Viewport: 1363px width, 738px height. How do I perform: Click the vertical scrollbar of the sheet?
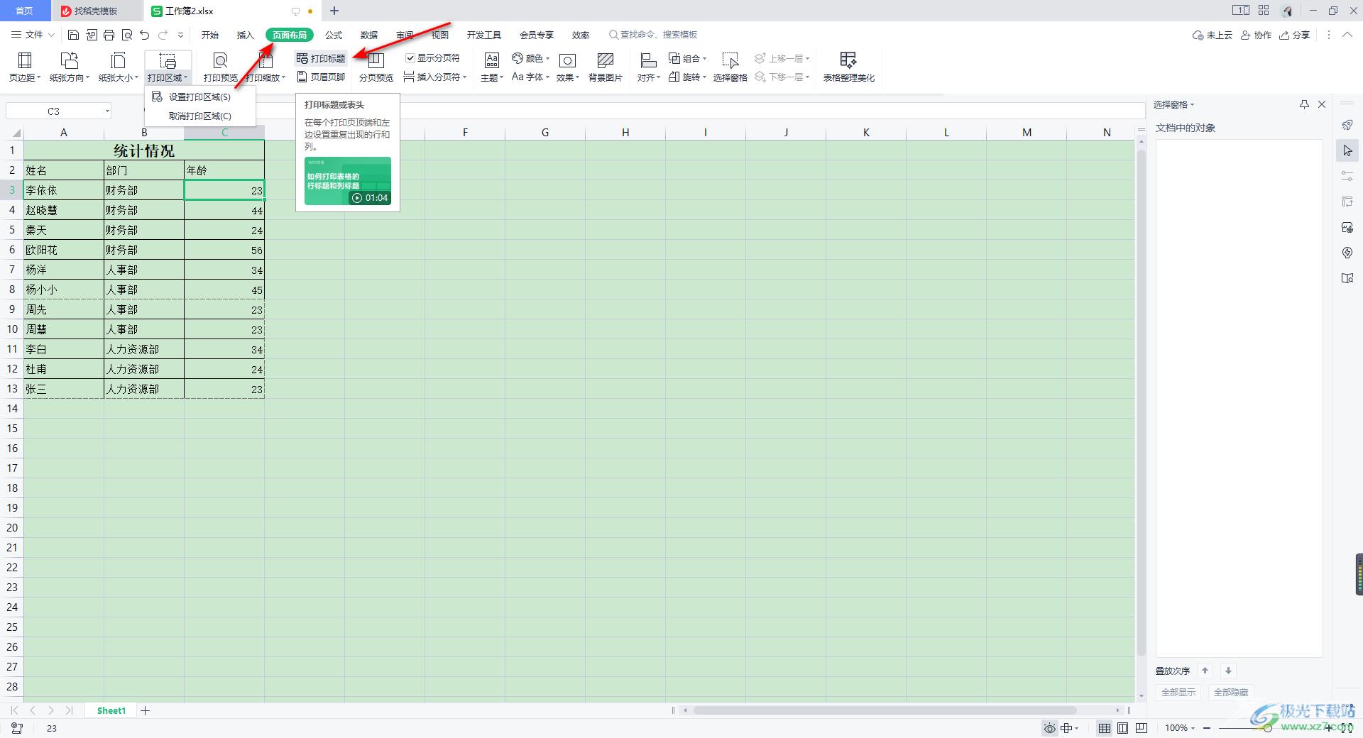1141,402
